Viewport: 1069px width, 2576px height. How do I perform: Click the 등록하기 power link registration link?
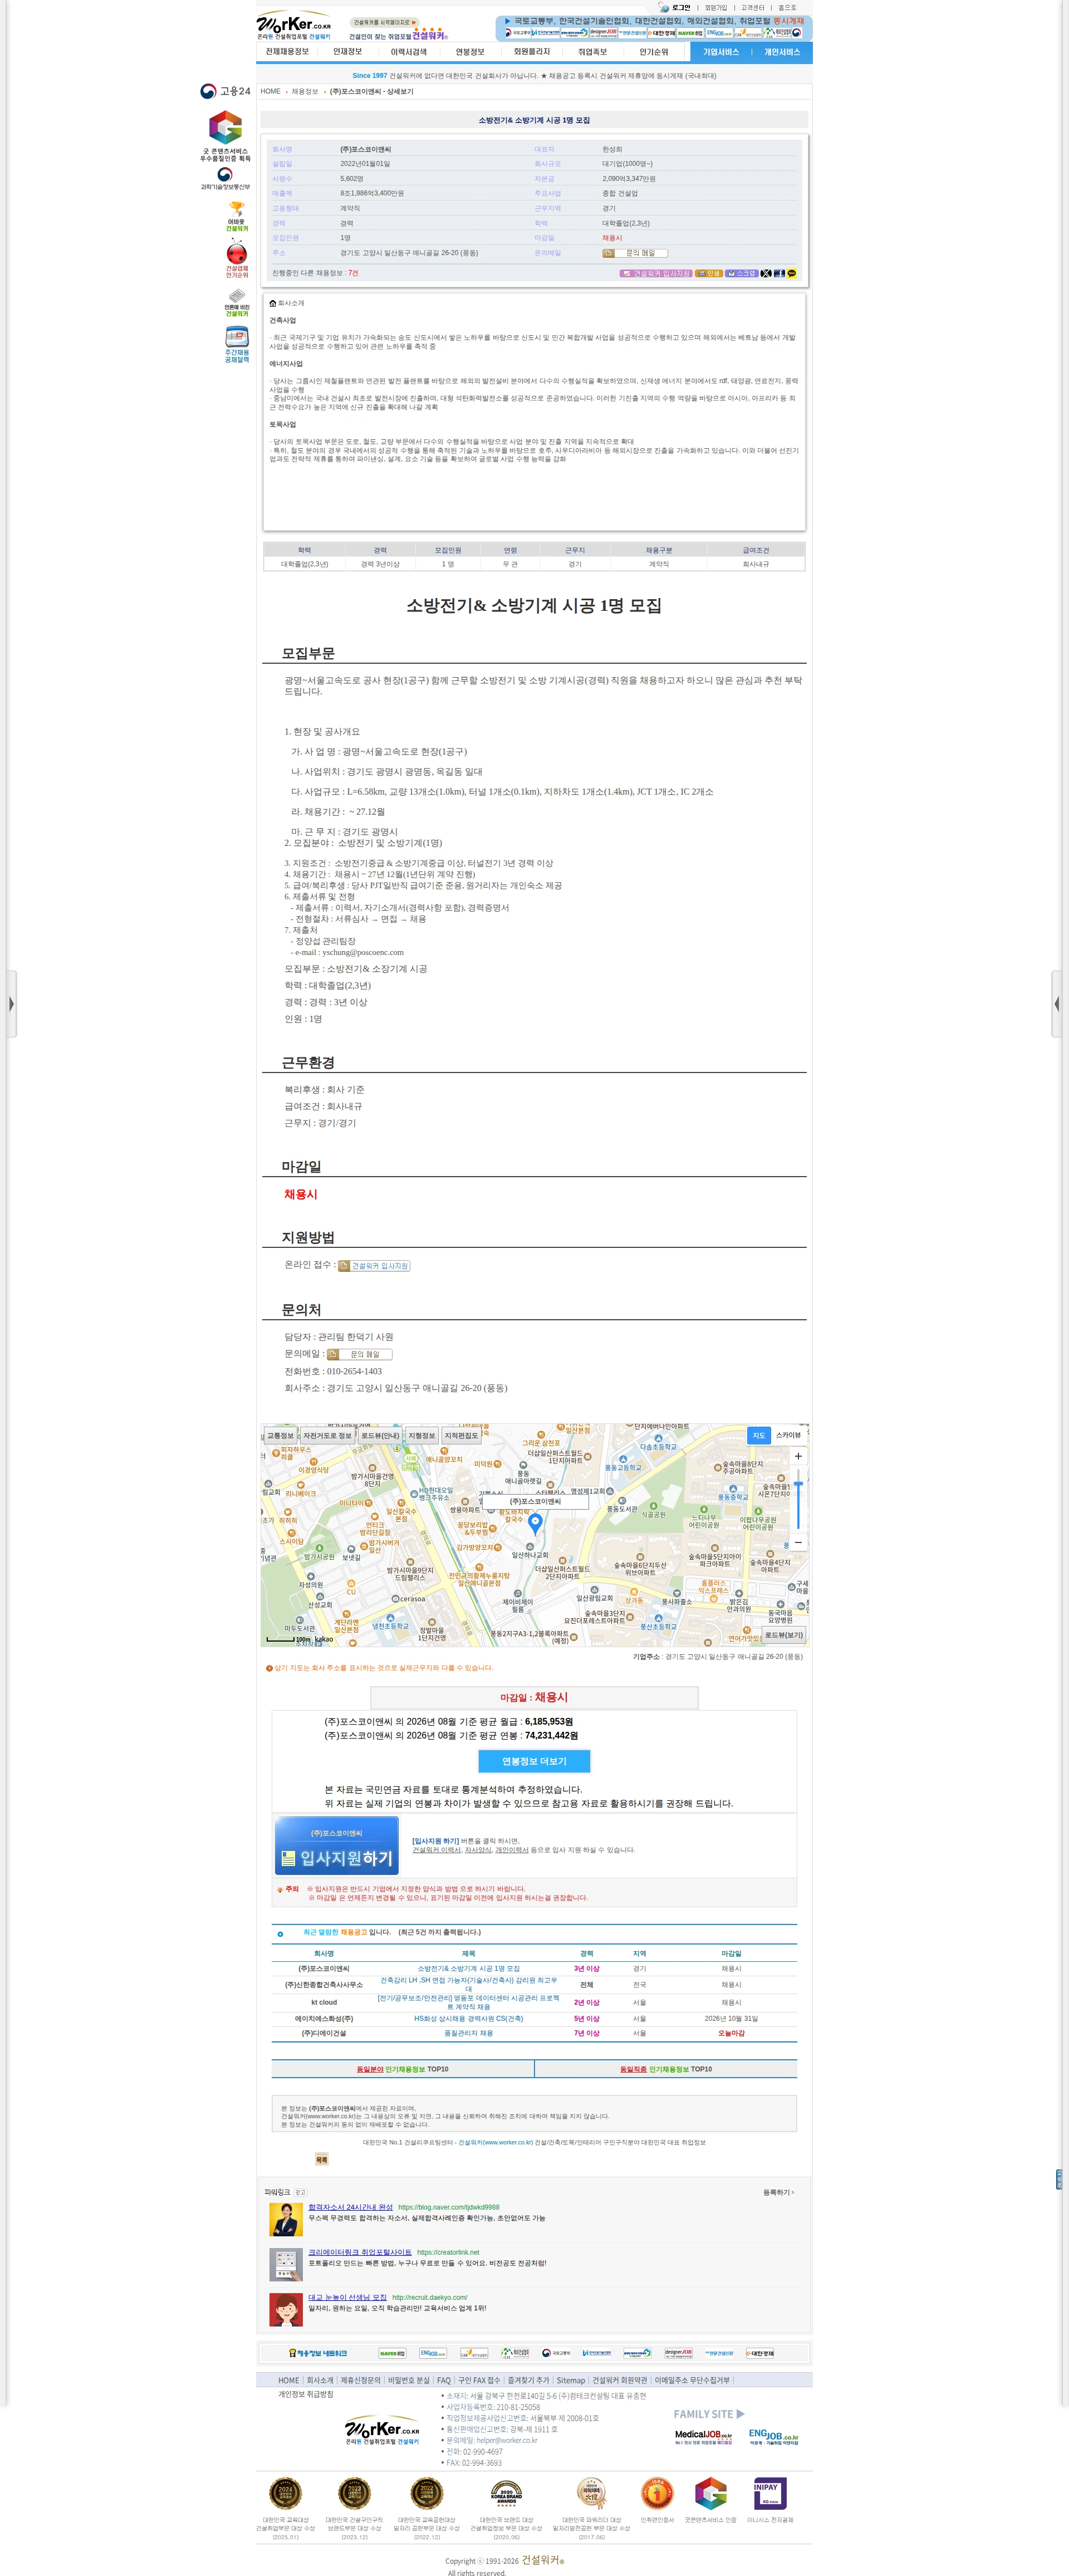pyautogui.click(x=778, y=2192)
